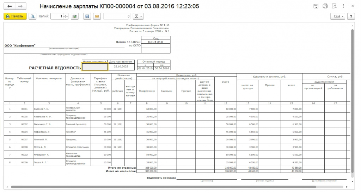Click the Итого по ведомости label
The image size is (361, 193).
coord(121,171)
